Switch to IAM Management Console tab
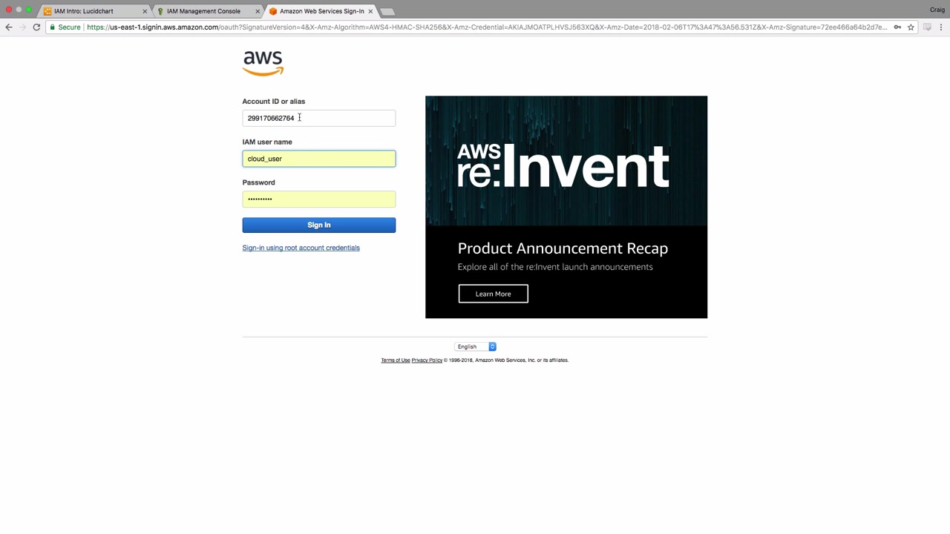Screen dimensions: 950x534 [x=208, y=11]
